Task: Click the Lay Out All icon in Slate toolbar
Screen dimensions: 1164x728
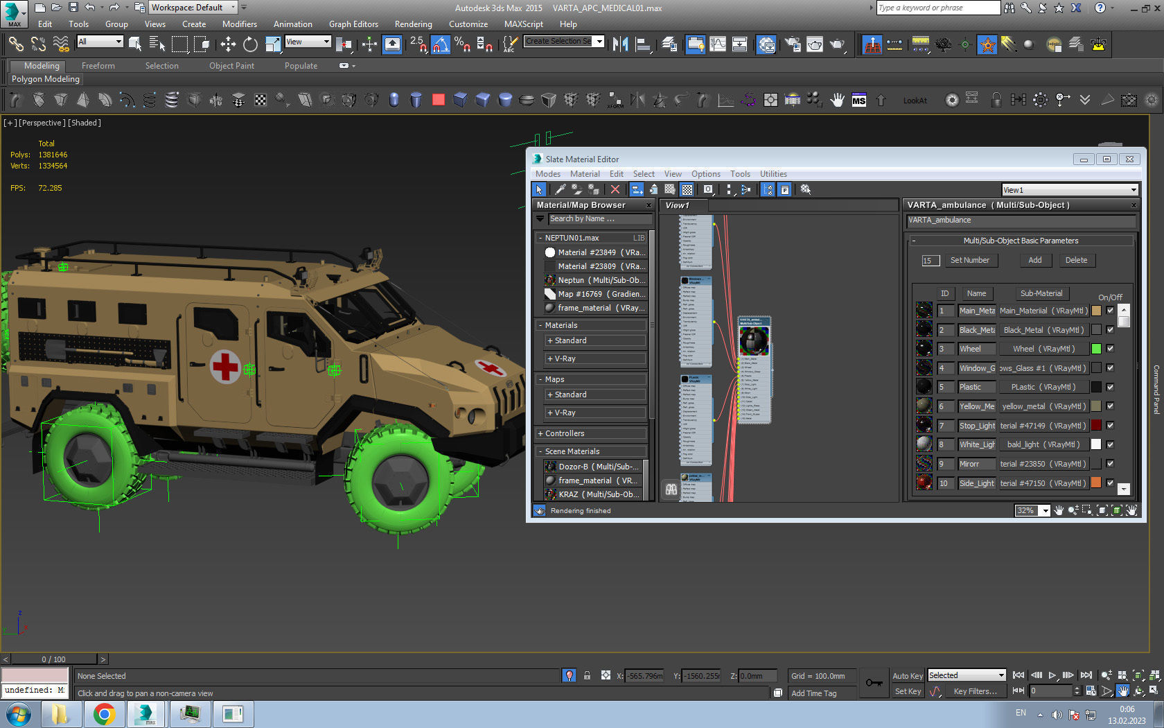Action: [x=729, y=189]
